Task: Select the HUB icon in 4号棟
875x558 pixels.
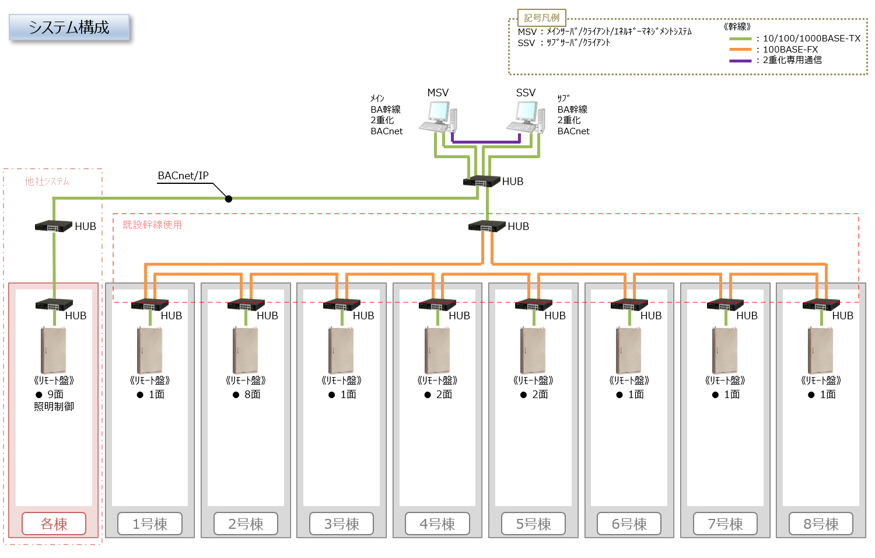Action: tap(437, 304)
